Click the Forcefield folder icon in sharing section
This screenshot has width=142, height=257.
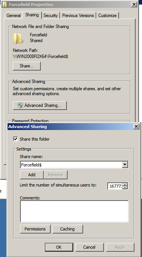pos(18,38)
